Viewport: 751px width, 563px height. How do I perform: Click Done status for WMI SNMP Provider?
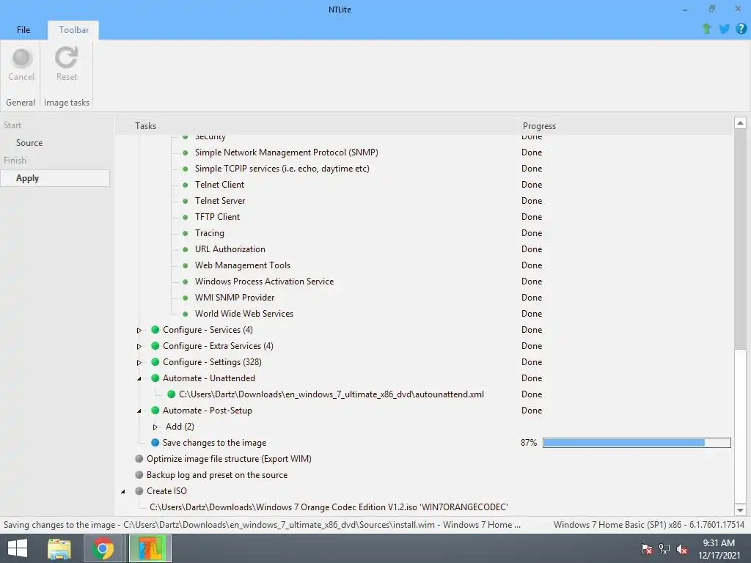click(532, 298)
